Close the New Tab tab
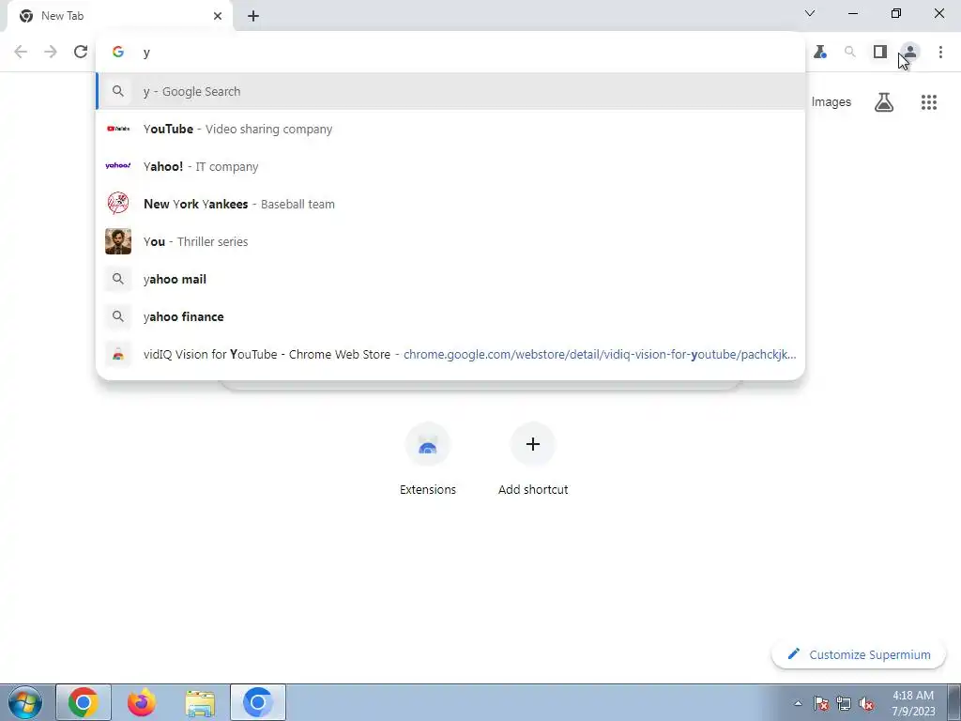961x721 pixels. coord(218,16)
